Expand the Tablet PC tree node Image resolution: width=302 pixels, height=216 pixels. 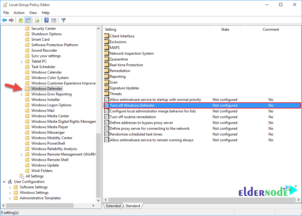coord(21,62)
